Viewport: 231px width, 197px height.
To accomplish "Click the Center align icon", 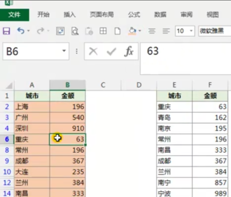I will [x=152, y=31].
